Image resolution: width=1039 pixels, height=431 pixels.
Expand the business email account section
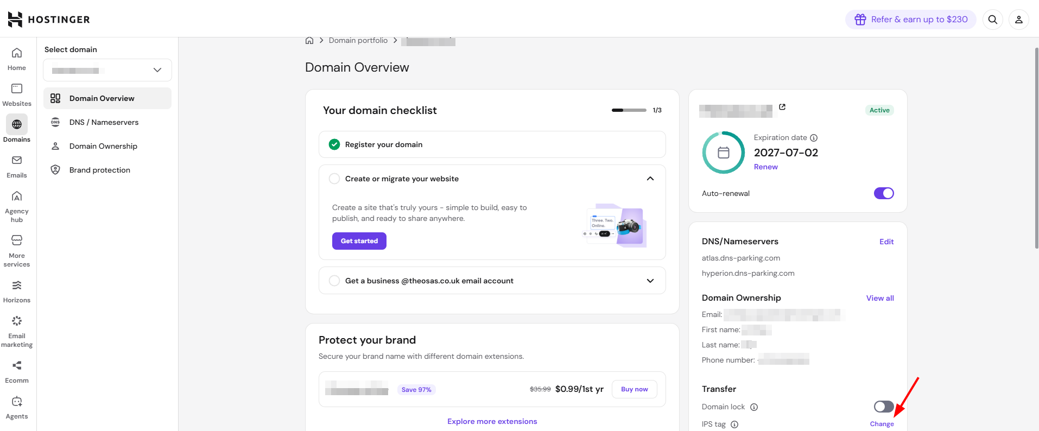[650, 281]
